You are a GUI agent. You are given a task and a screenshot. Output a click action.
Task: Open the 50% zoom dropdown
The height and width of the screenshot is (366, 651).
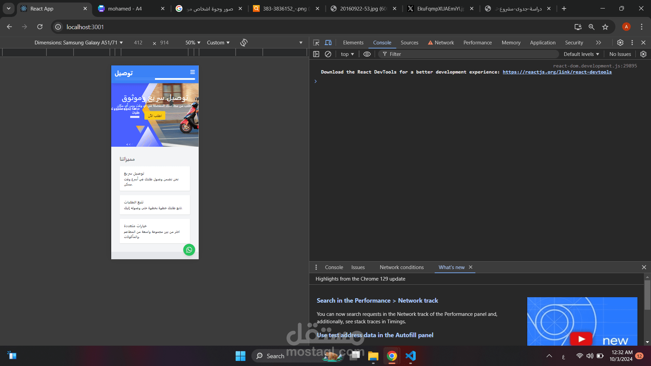pos(193,43)
